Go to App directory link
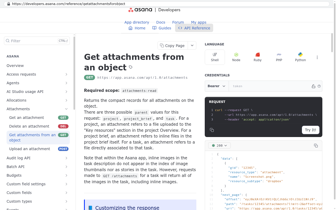336x210 pixels. [137, 22]
